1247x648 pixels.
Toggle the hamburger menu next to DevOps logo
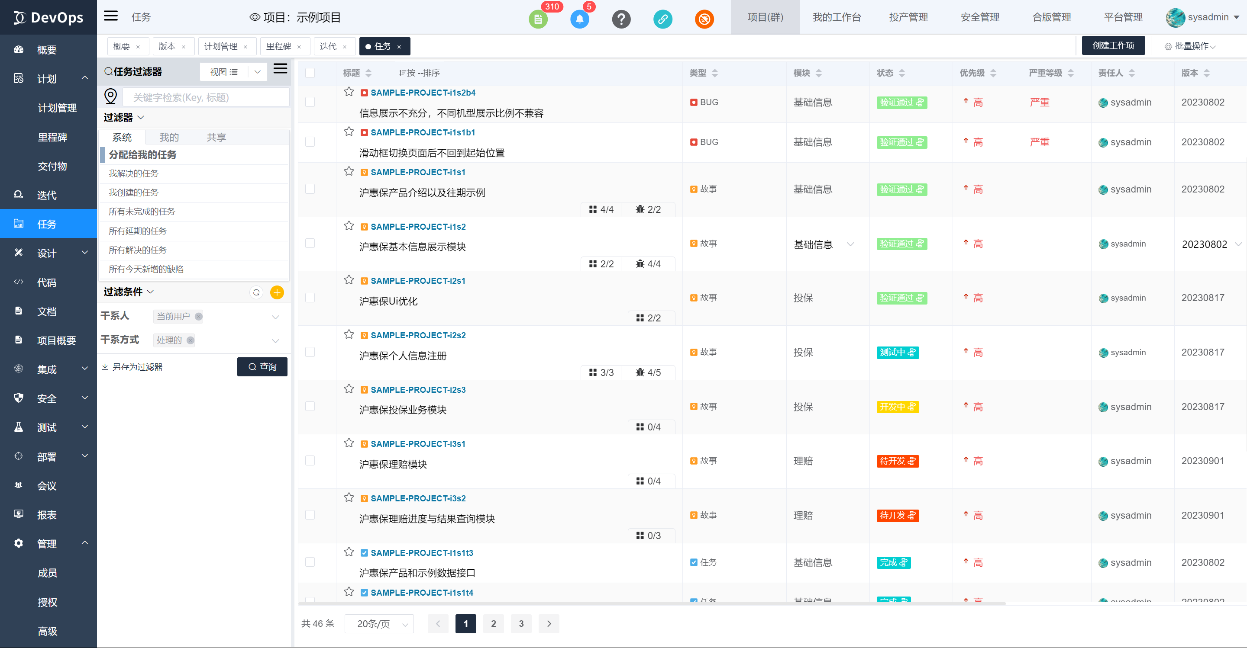(x=111, y=16)
